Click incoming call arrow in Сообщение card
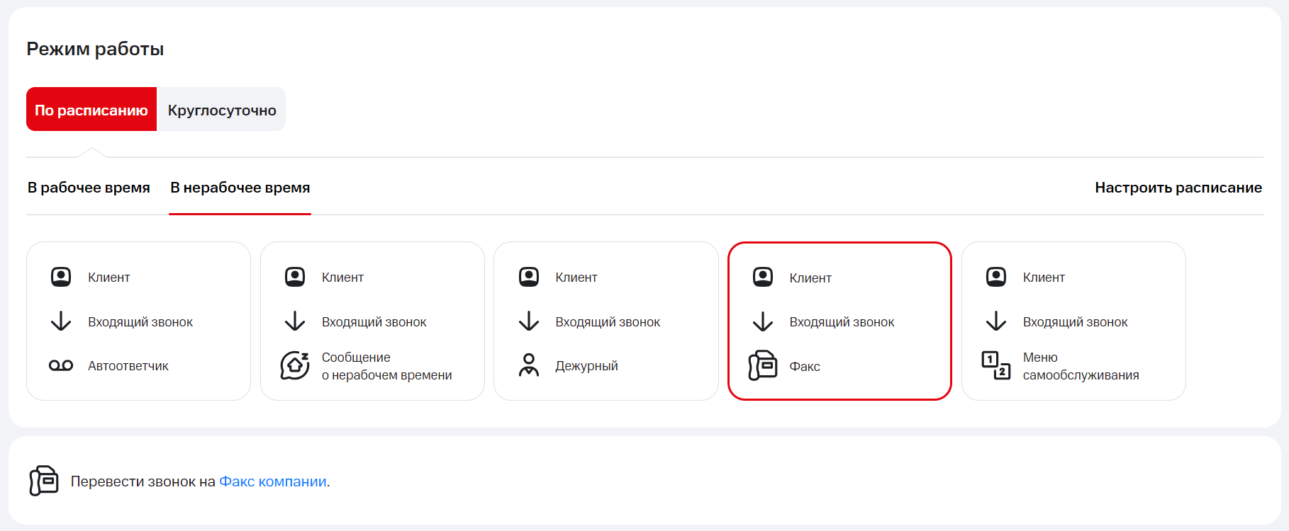This screenshot has height=531, width=1289. point(294,321)
